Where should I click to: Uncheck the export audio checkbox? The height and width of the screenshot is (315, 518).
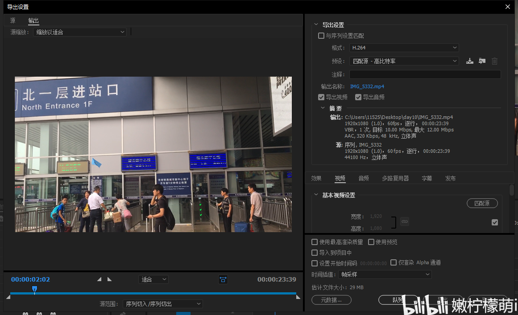pyautogui.click(x=358, y=97)
